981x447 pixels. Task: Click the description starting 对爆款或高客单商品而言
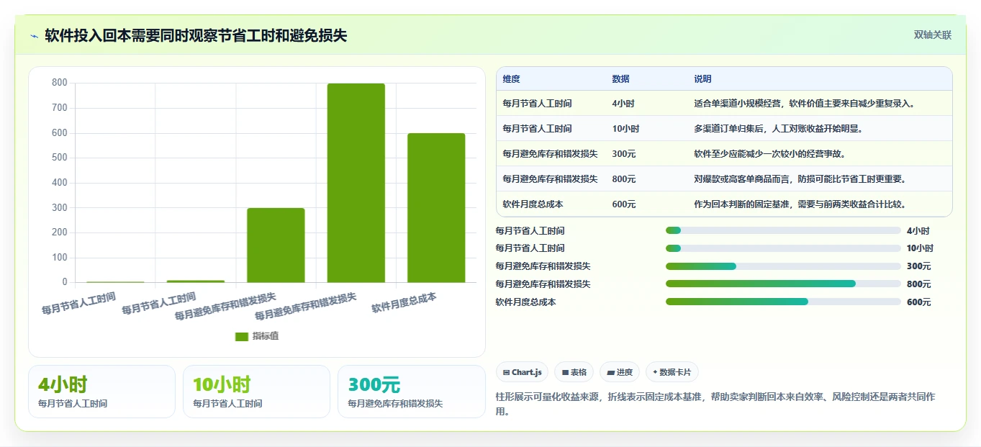click(800, 179)
